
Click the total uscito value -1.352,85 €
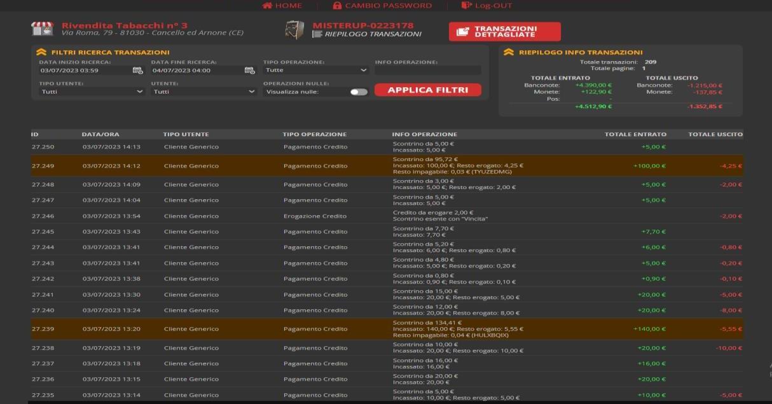pyautogui.click(x=705, y=106)
